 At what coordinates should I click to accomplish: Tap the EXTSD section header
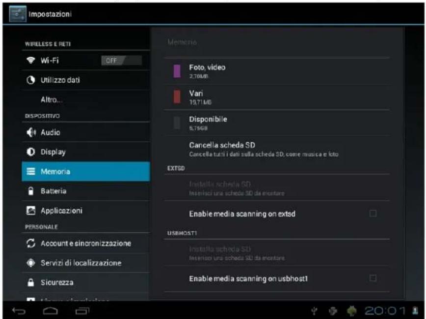pos(176,168)
